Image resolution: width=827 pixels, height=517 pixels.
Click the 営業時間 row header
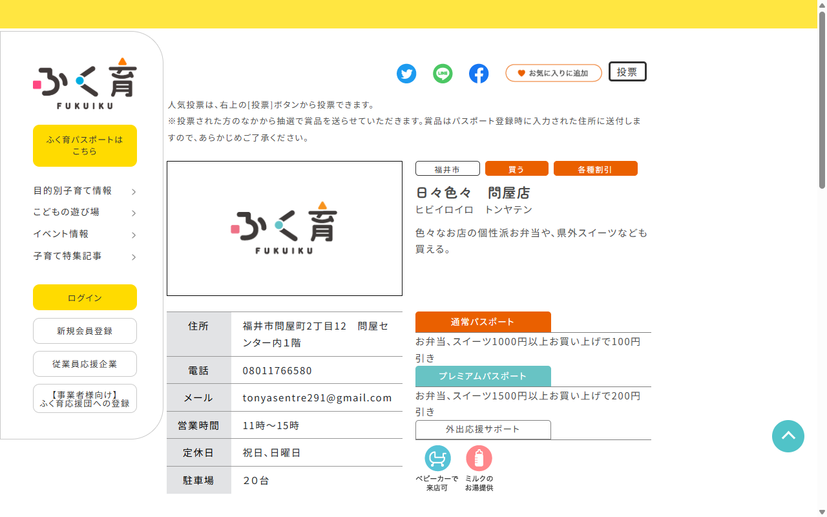(x=198, y=426)
